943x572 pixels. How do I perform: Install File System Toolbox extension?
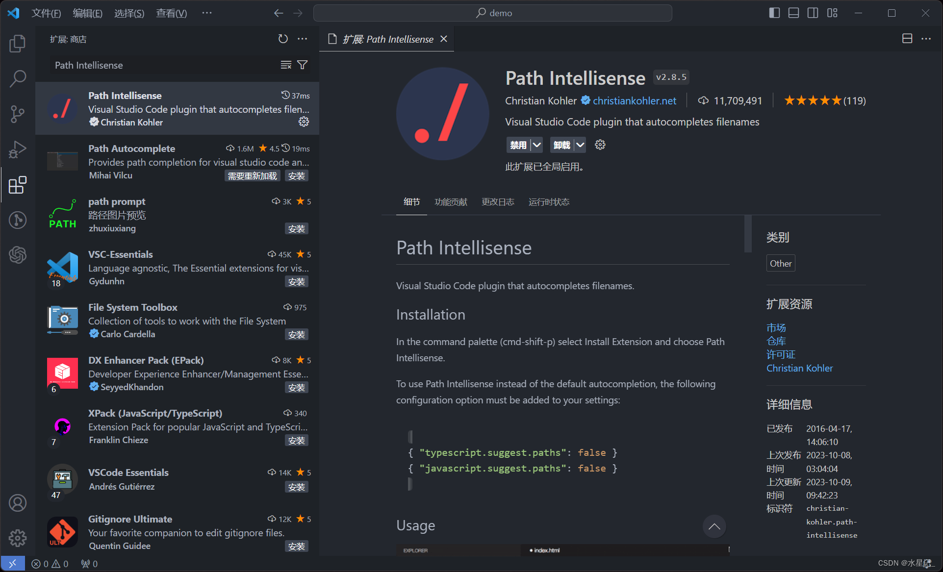pyautogui.click(x=297, y=335)
